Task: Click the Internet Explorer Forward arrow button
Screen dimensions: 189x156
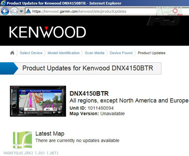Action: click(x=14, y=11)
